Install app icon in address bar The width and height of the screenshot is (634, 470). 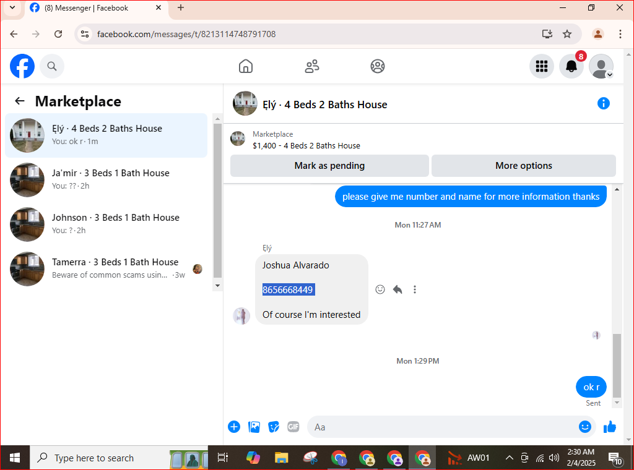tap(547, 34)
